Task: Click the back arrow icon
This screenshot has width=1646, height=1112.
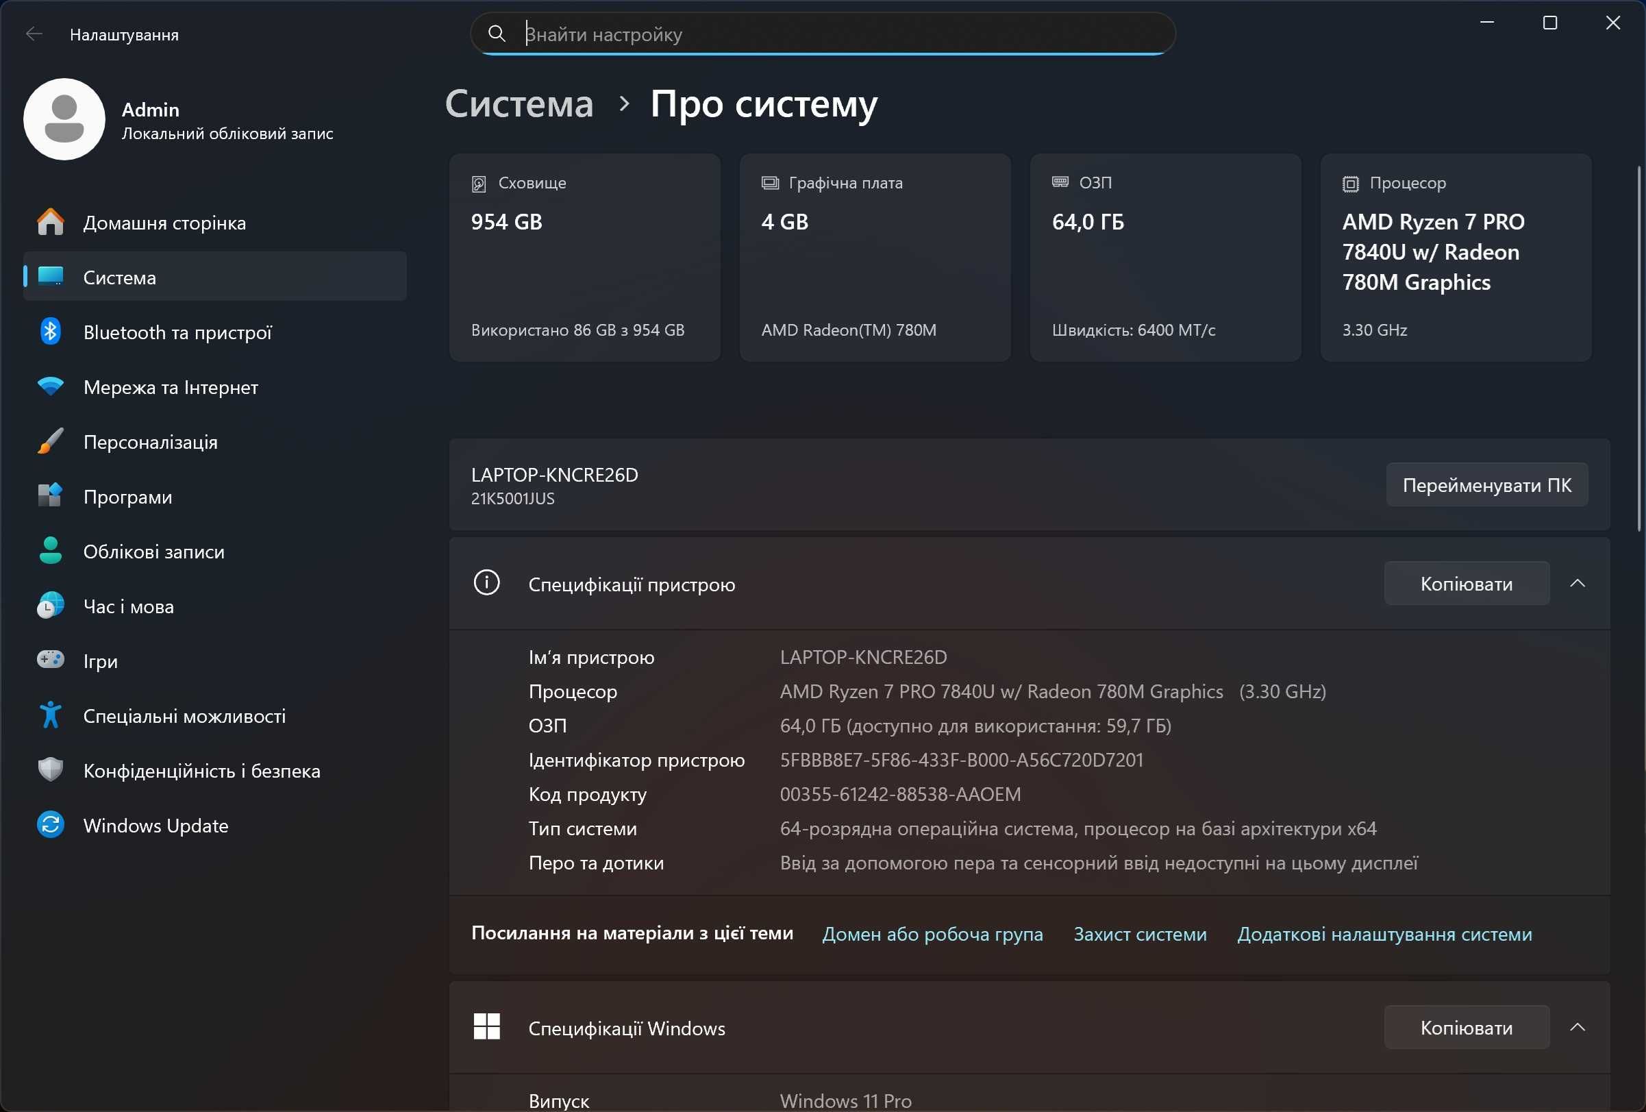Action: (x=34, y=34)
